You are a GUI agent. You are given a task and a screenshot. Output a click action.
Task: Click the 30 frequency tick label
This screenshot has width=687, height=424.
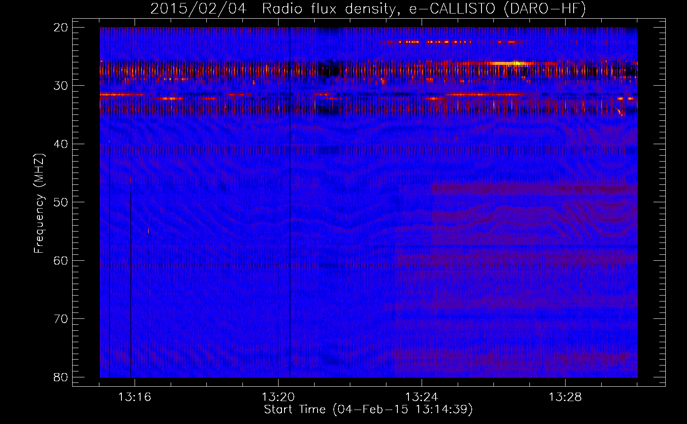(x=61, y=86)
